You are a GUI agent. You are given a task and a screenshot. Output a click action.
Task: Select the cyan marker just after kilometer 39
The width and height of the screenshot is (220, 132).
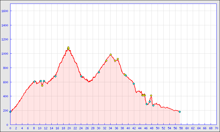click(x=126, y=76)
